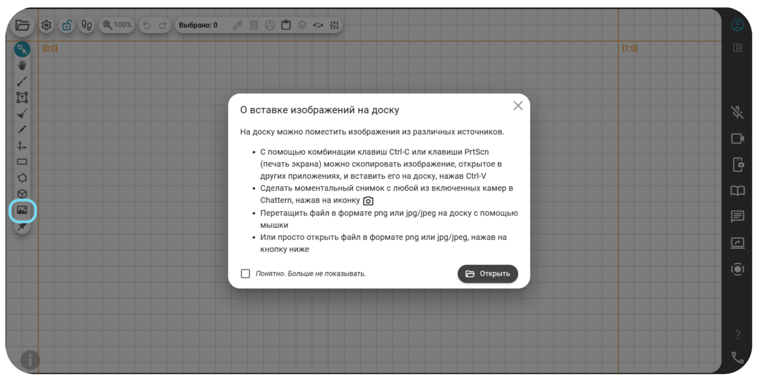
Task: Paste using the clipboard icon
Action: click(x=286, y=25)
